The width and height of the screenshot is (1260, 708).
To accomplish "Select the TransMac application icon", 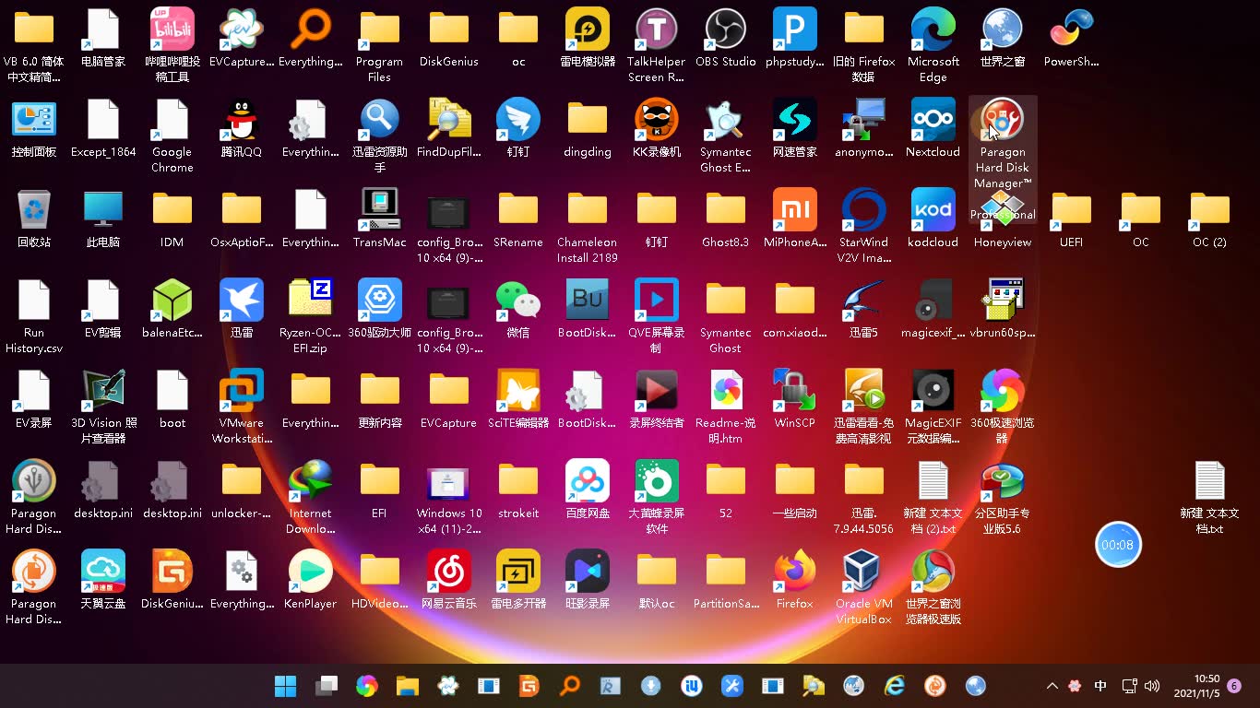I will click(380, 219).
